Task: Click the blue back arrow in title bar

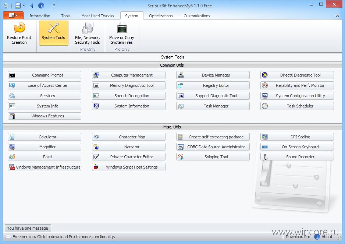Action: pos(32,6)
